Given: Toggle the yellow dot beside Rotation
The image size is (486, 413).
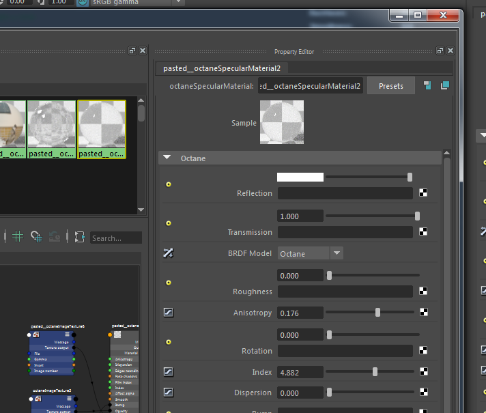Looking at the screenshot, I should (169, 342).
